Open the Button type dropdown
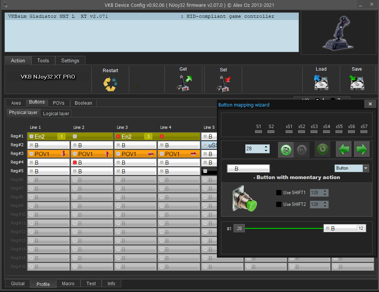This screenshot has width=379, height=292. 366,168
